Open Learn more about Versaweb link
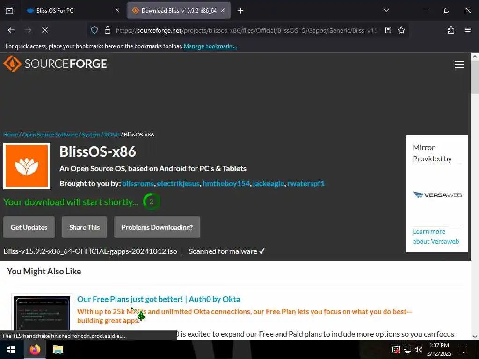Image resolution: width=479 pixels, height=359 pixels. pos(436,236)
